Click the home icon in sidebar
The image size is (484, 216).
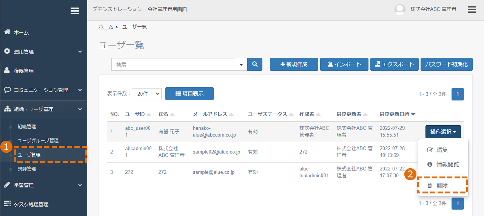7,32
